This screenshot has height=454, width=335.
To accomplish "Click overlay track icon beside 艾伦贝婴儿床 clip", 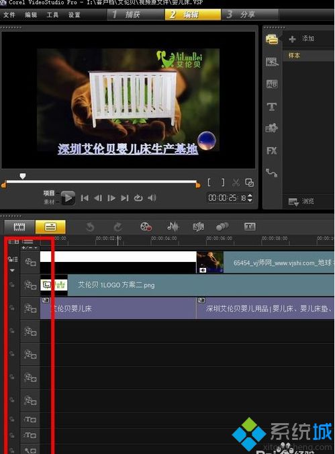I will pyautogui.click(x=30, y=308).
